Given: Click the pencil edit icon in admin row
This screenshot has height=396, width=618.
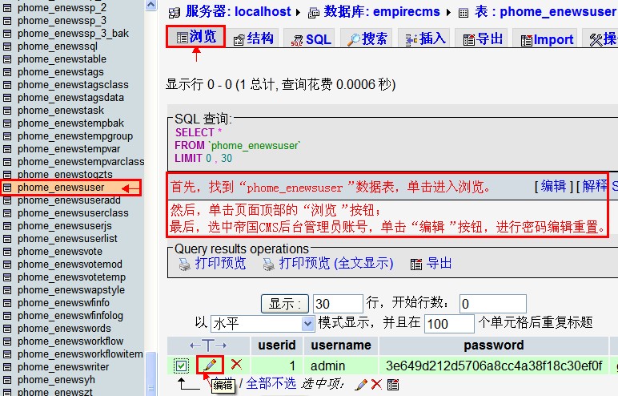Looking at the screenshot, I should click(x=210, y=365).
